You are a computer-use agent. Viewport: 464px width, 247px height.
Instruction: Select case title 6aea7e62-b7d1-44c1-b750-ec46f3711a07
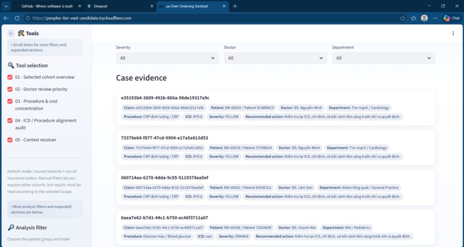(165, 218)
